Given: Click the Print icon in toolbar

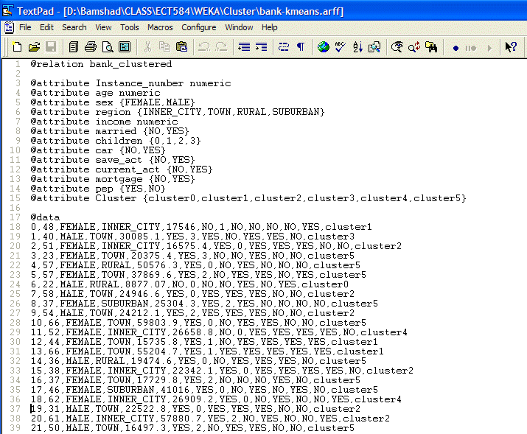Looking at the screenshot, I should [91, 47].
